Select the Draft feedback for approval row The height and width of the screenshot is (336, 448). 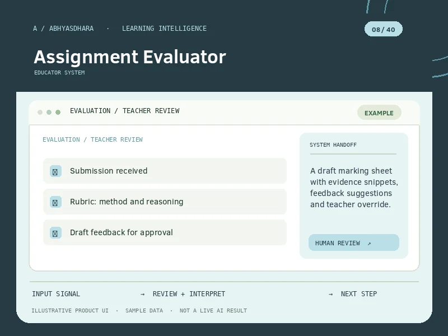[165, 232]
